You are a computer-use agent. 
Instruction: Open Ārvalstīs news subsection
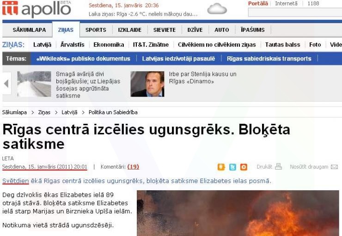73,45
